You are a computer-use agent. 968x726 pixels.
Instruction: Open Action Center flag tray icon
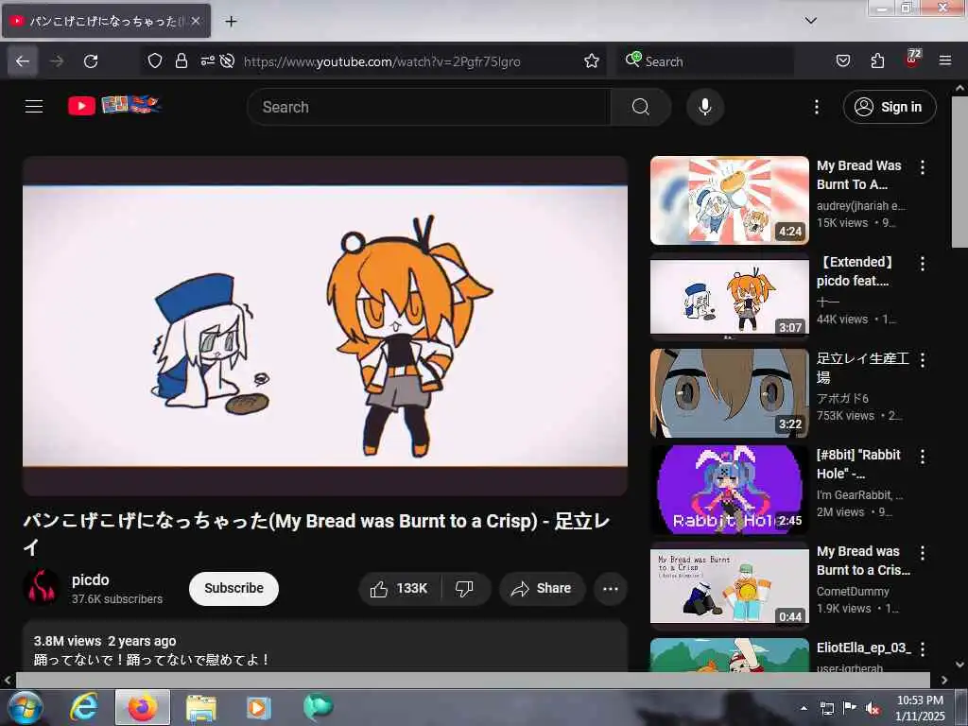[x=850, y=707]
